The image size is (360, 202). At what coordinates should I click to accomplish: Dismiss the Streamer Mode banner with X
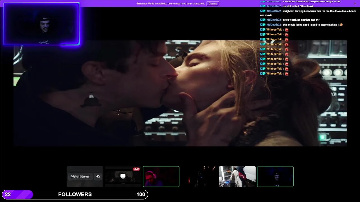(355, 4)
